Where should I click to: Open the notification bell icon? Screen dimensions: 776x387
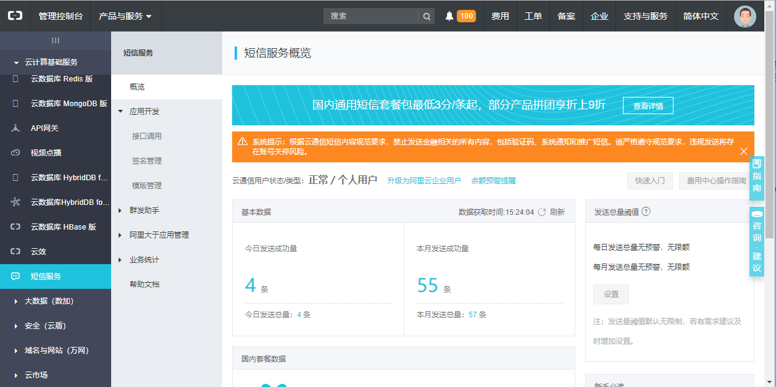[449, 16]
